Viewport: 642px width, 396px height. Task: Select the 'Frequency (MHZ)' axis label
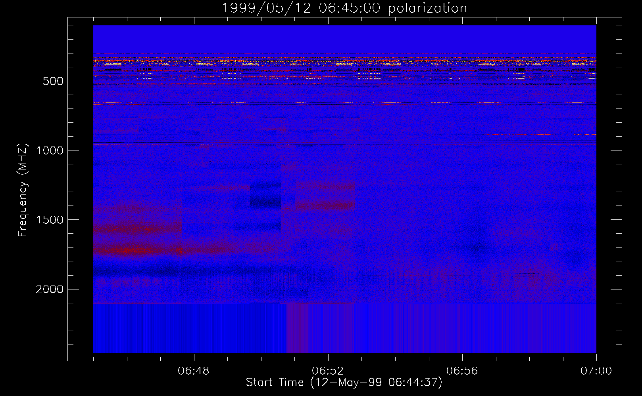[x=23, y=190]
